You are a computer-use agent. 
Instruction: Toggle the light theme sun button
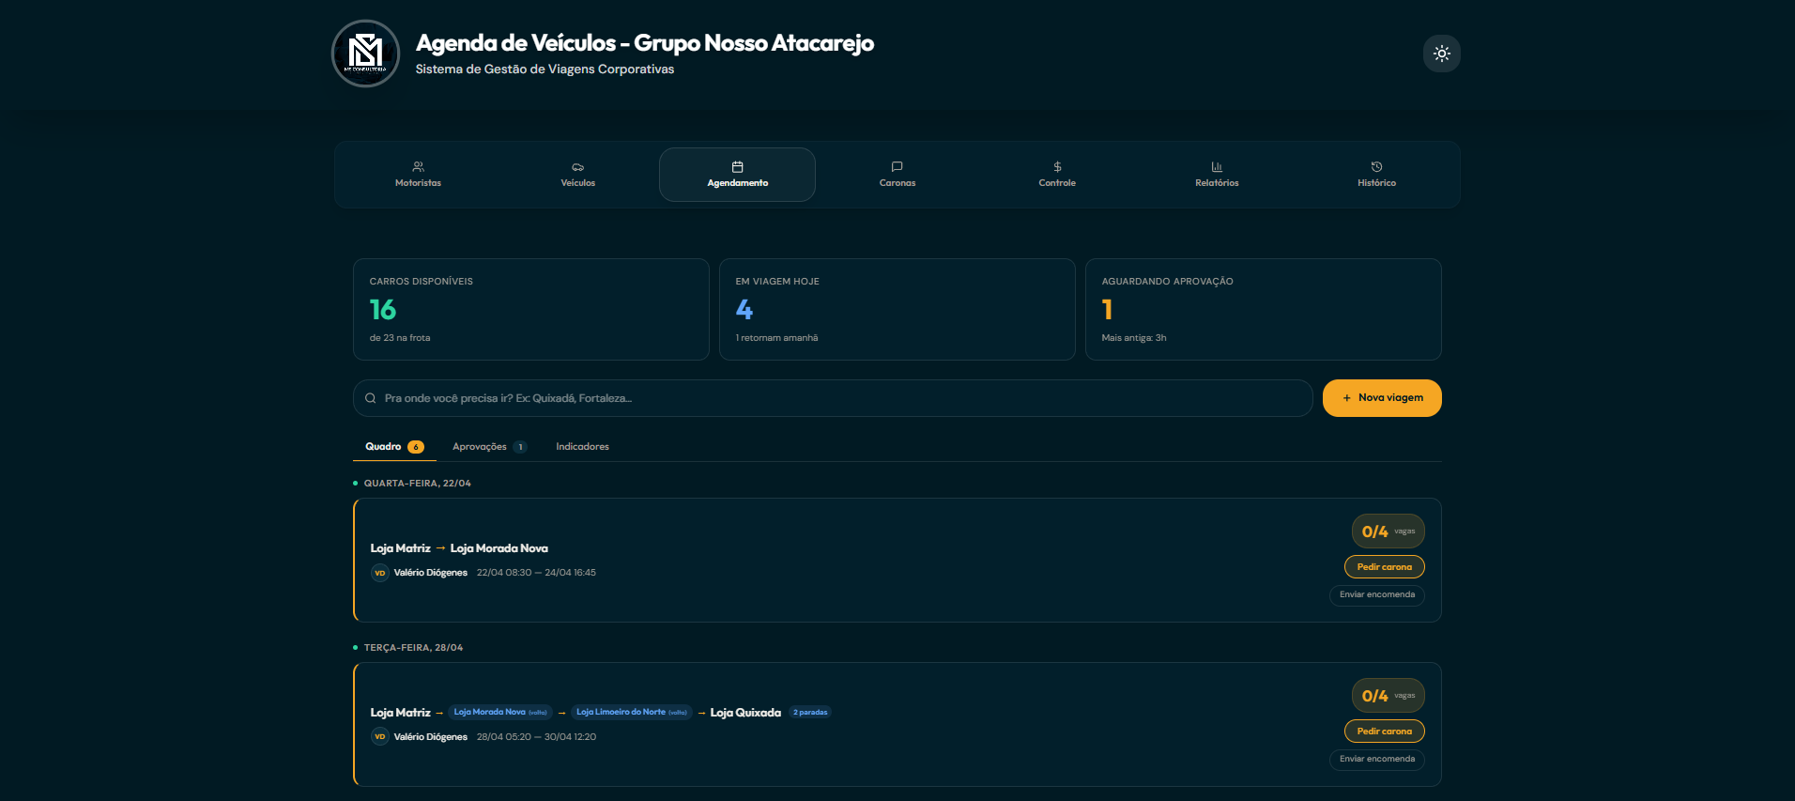(1442, 54)
